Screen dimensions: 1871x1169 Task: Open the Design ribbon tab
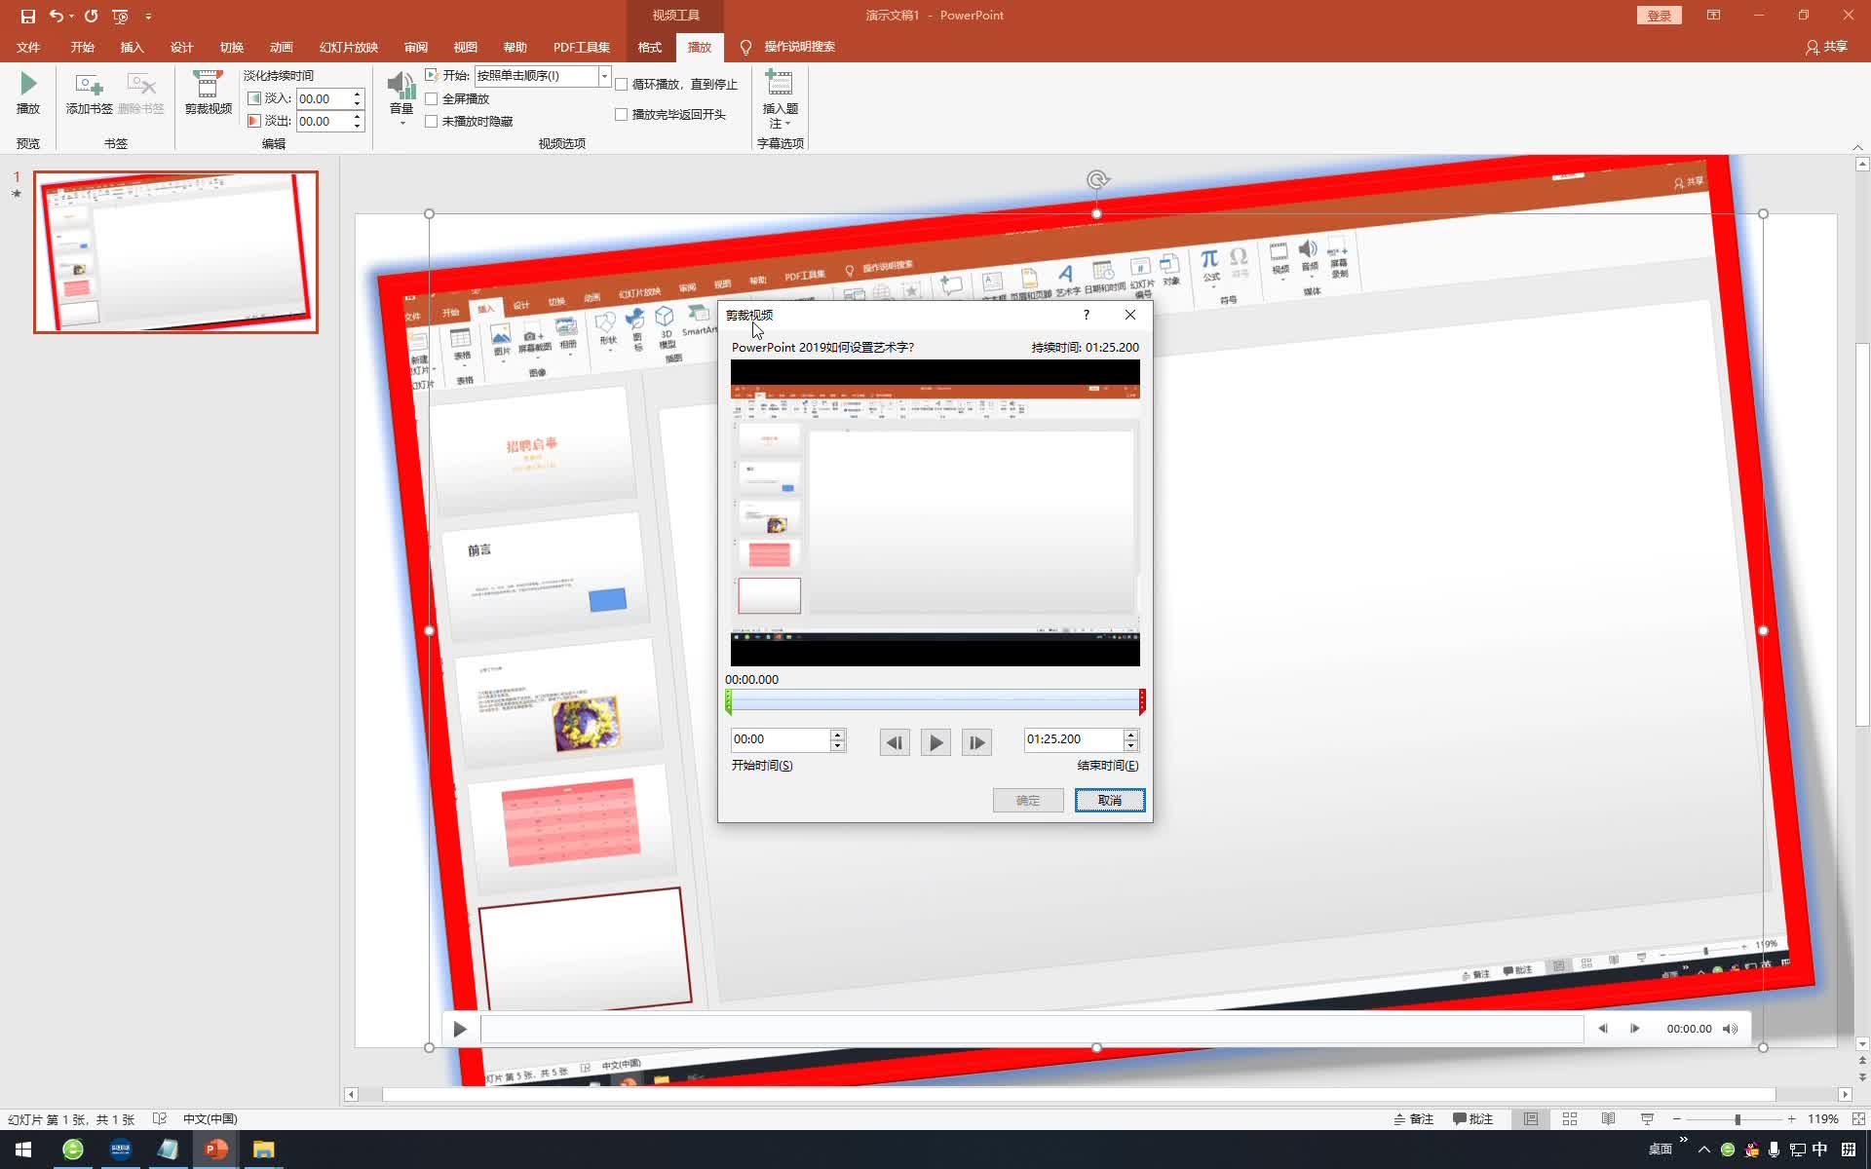(x=181, y=47)
